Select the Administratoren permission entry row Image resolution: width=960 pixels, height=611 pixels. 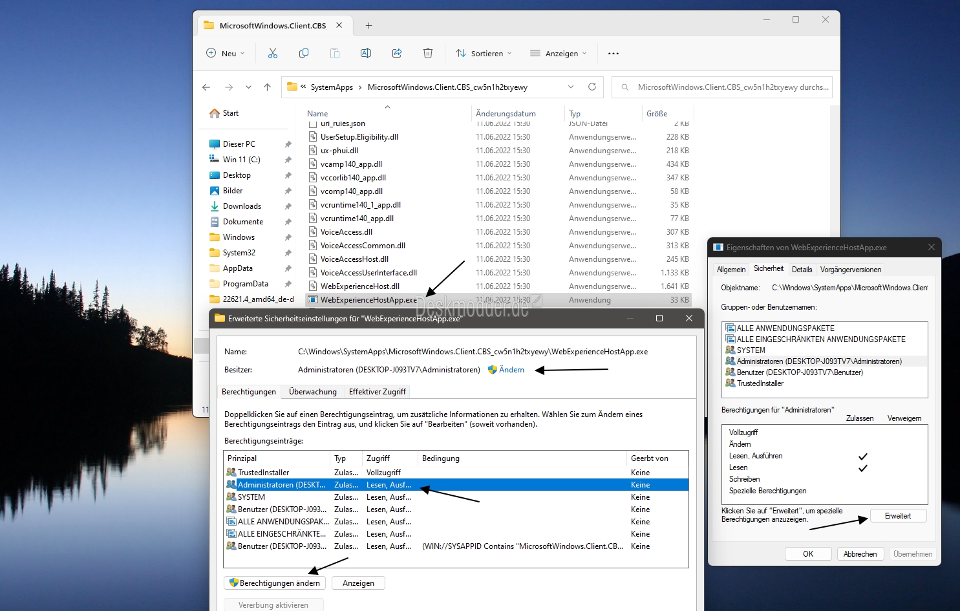pyautogui.click(x=456, y=485)
